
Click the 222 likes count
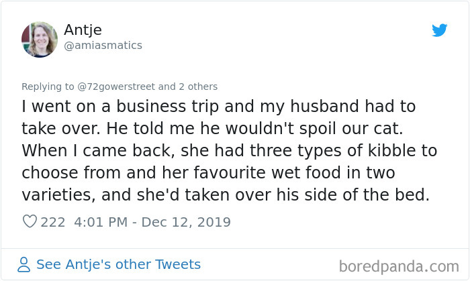point(52,221)
